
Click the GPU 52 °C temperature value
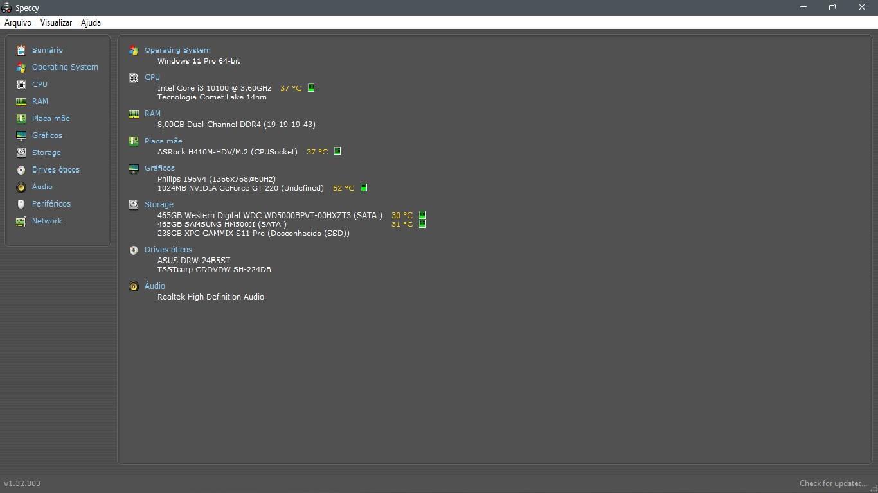[x=343, y=188]
